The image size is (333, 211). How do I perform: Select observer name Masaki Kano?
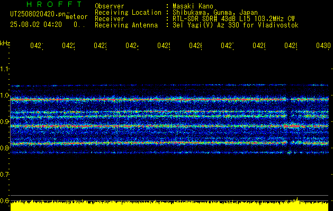pyautogui.click(x=193, y=6)
